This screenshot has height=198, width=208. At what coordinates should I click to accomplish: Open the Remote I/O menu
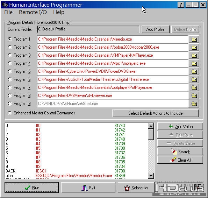point(33,12)
